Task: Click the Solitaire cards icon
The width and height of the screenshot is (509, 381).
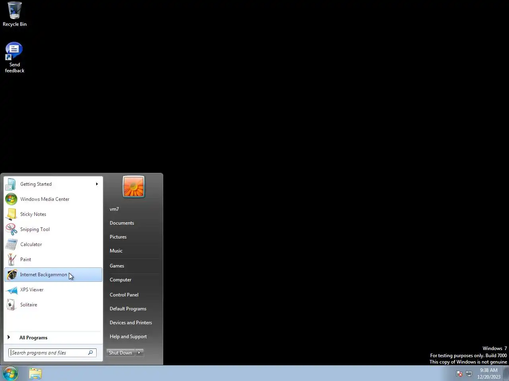Action: pos(11,305)
